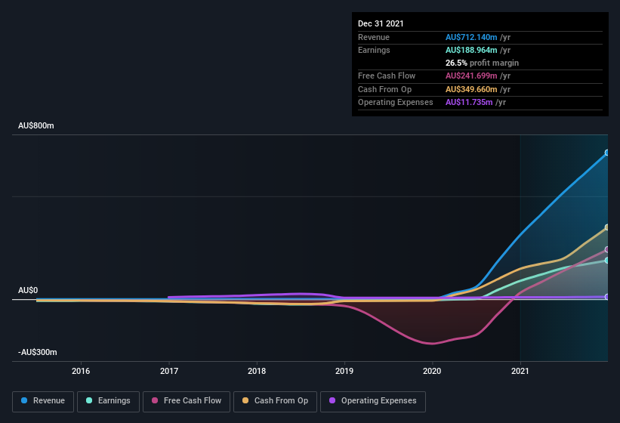Click the Operating Expenses label in tooltip
Screen dimensions: 620x423
pos(396,103)
